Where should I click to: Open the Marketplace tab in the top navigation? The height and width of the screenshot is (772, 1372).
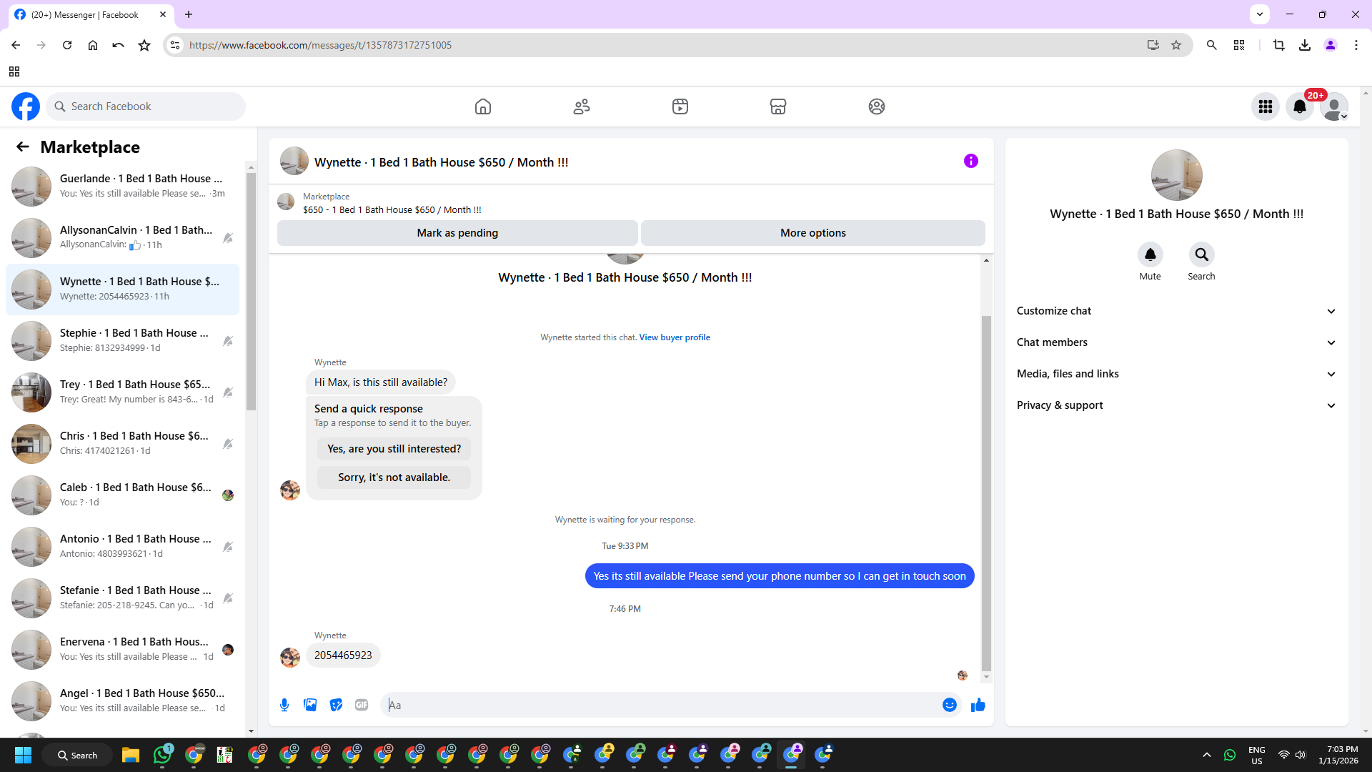tap(777, 107)
